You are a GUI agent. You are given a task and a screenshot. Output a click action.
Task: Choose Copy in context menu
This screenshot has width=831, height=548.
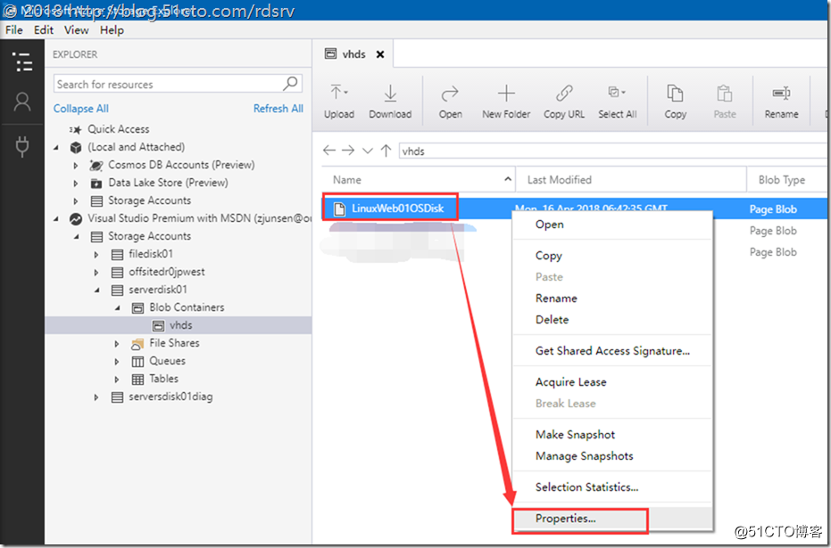[612, 256]
